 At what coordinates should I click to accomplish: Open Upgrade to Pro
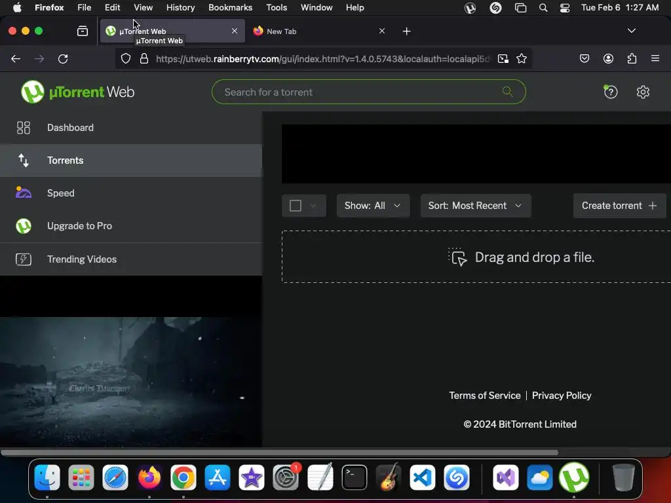pyautogui.click(x=131, y=226)
